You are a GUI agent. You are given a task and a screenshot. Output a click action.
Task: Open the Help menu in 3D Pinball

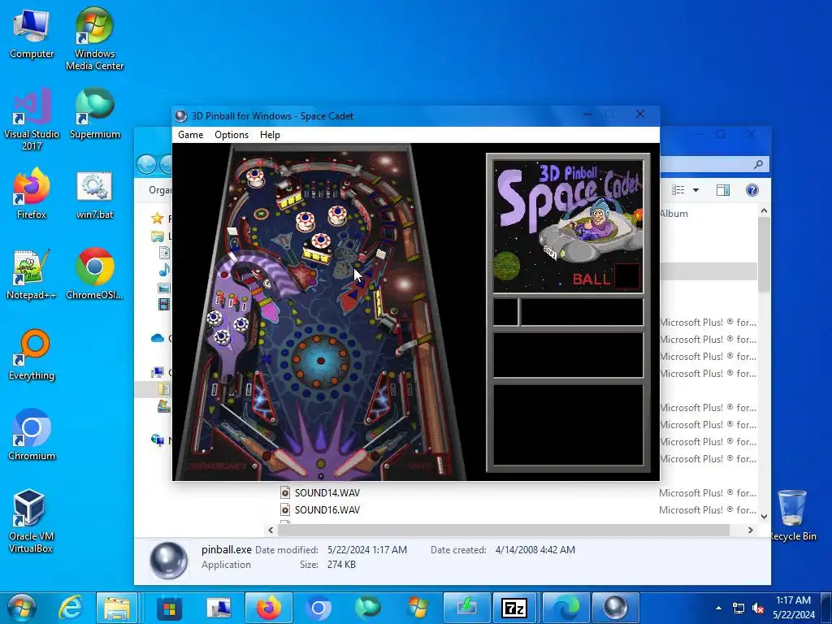pos(270,135)
